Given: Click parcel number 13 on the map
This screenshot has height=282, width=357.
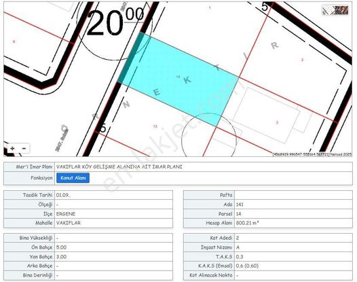Looking at the screenshot, I should 155,126.
